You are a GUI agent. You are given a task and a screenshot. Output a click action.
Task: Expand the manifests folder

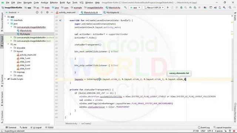8,20
